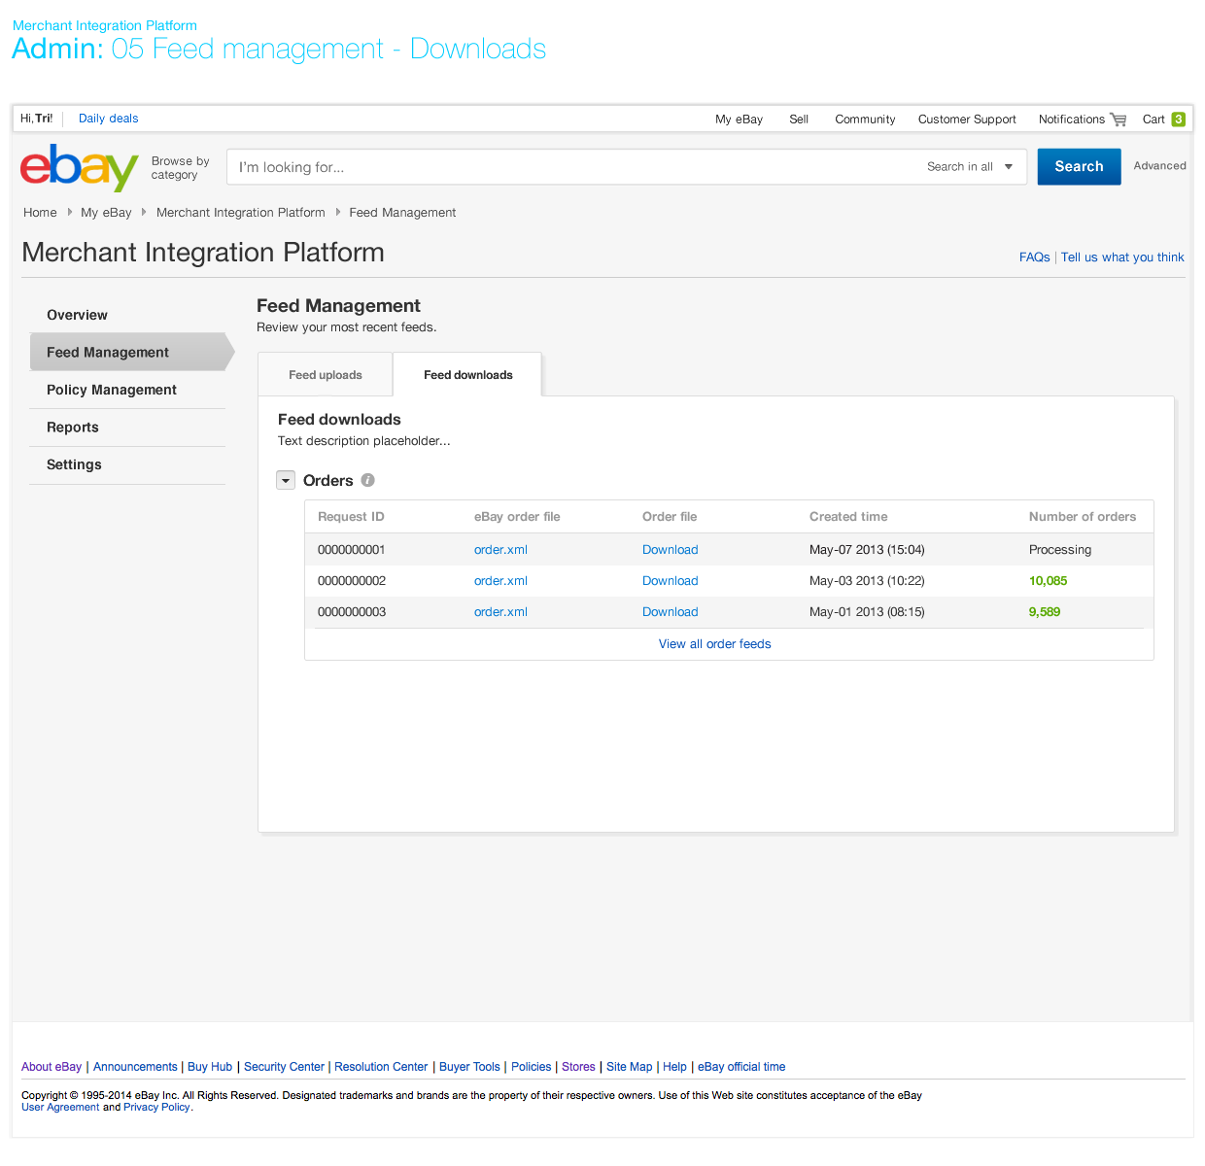Click the 10,085 orders count
Screen dimensions: 1205x1166
click(1048, 581)
